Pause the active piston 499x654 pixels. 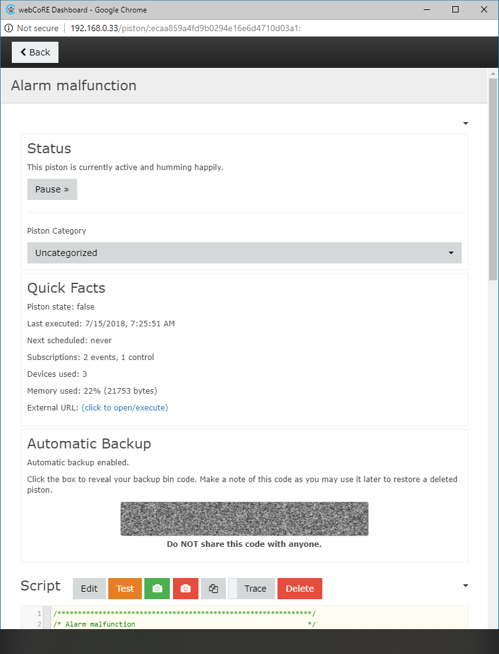click(x=52, y=189)
